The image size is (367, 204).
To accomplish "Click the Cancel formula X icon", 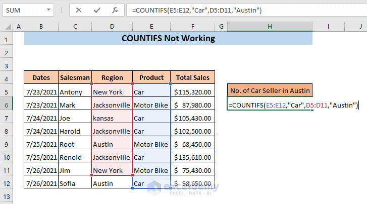I will click(x=79, y=10).
